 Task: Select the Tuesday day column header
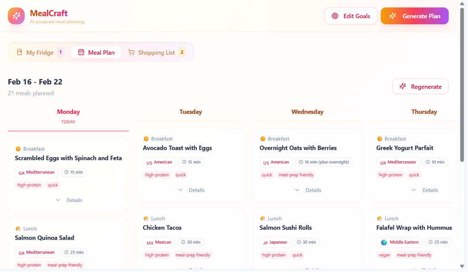click(x=191, y=112)
